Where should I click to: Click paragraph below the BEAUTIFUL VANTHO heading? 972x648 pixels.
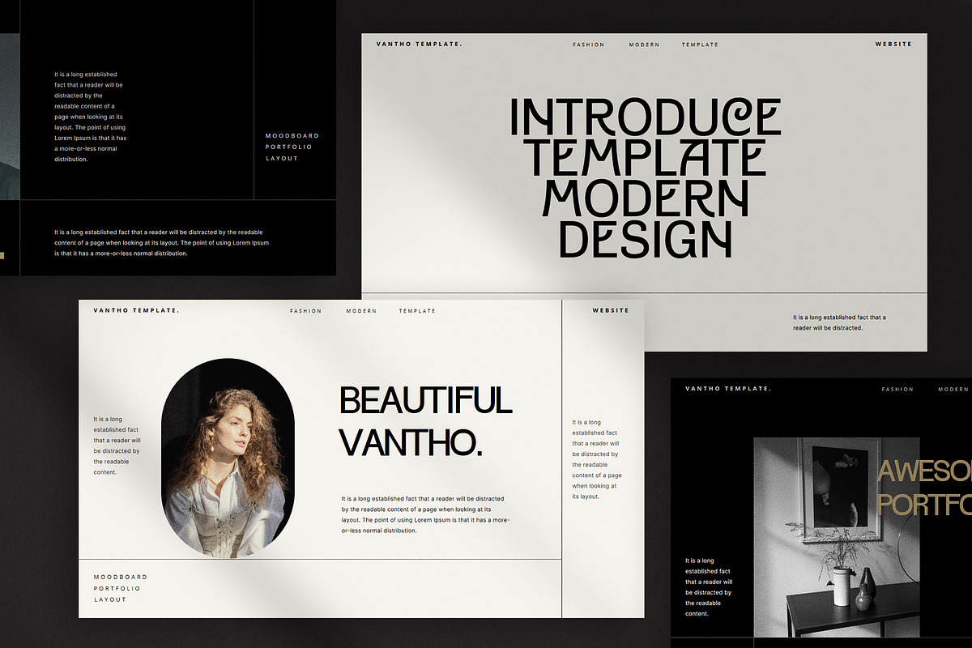click(x=426, y=514)
